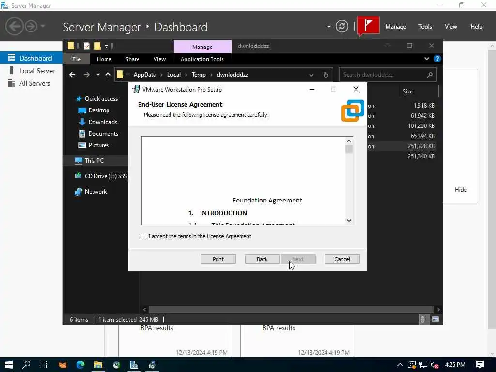Open the Server Manager Tools menu
The height and width of the screenshot is (372, 496).
(x=425, y=27)
